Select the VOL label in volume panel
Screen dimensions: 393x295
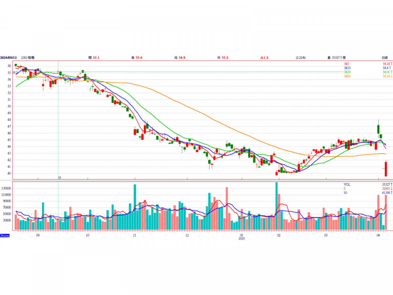point(347,185)
